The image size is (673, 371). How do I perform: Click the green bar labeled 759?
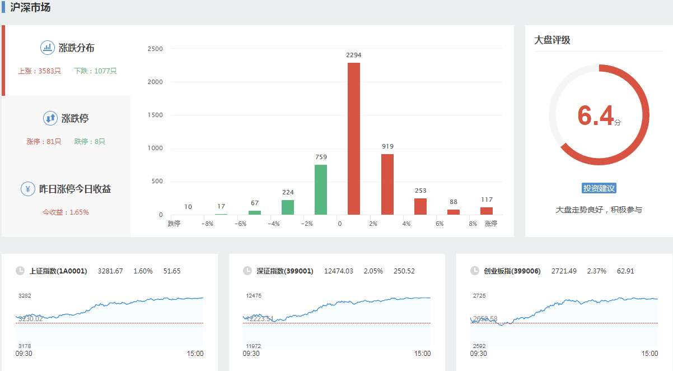(x=321, y=189)
